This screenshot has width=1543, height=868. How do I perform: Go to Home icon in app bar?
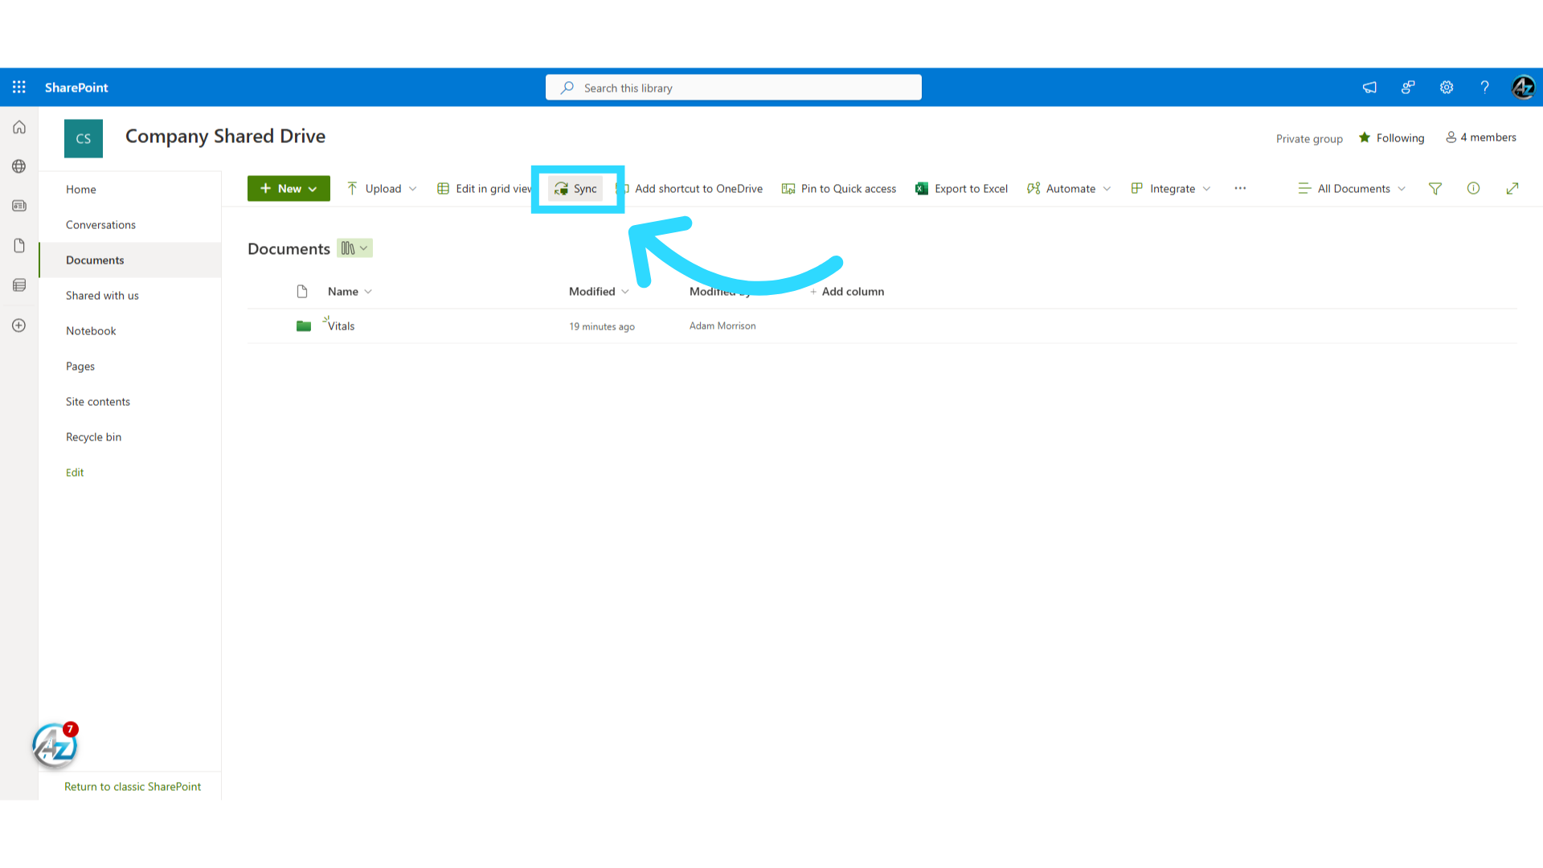click(19, 127)
